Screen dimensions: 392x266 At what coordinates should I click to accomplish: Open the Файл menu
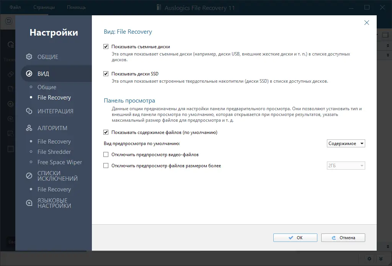pos(15,7)
